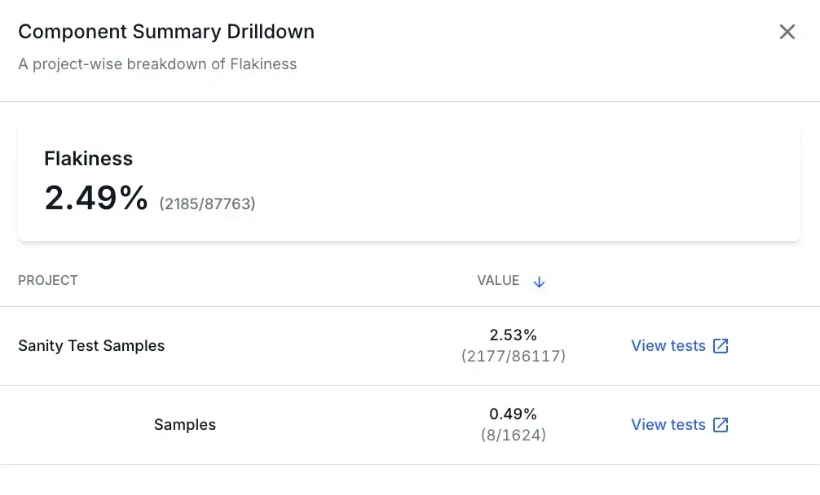Click external link icon for Sanity Test Samples
This screenshot has height=495, width=820.
(721, 346)
